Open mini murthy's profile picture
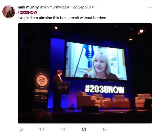Screen dimensions: 154x133 9,12
